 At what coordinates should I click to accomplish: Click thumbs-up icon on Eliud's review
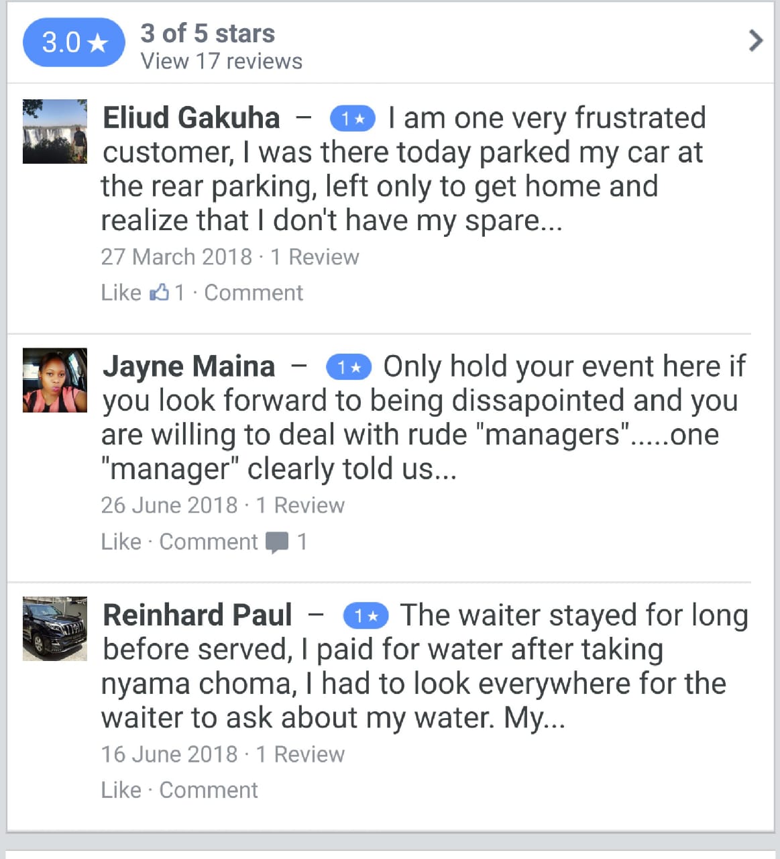click(x=160, y=292)
